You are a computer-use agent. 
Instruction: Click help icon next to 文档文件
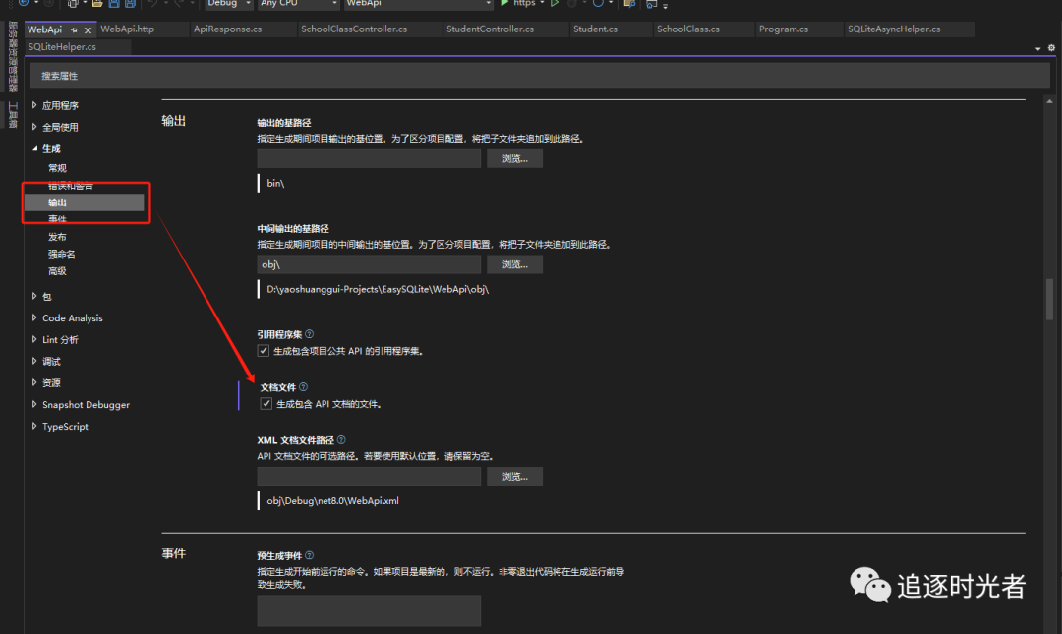click(x=304, y=387)
